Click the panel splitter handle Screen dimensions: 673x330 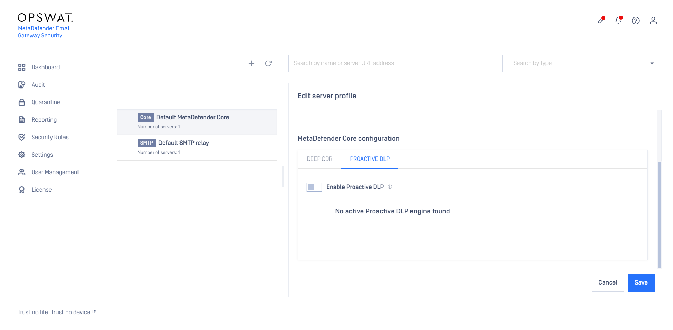283,176
